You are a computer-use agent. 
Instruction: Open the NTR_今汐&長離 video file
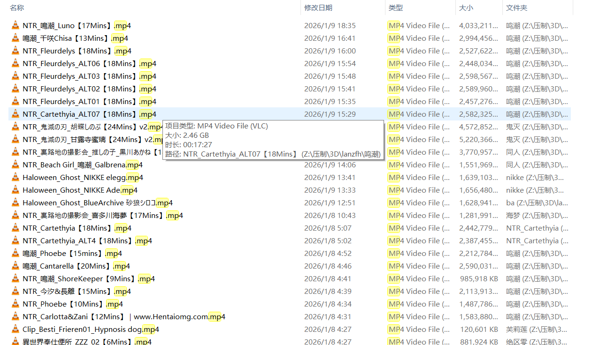70,291
